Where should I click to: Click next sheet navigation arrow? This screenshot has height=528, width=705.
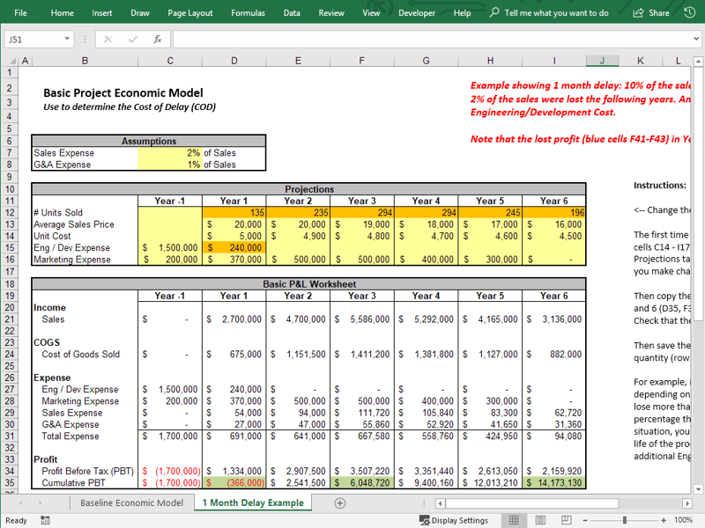point(41,503)
